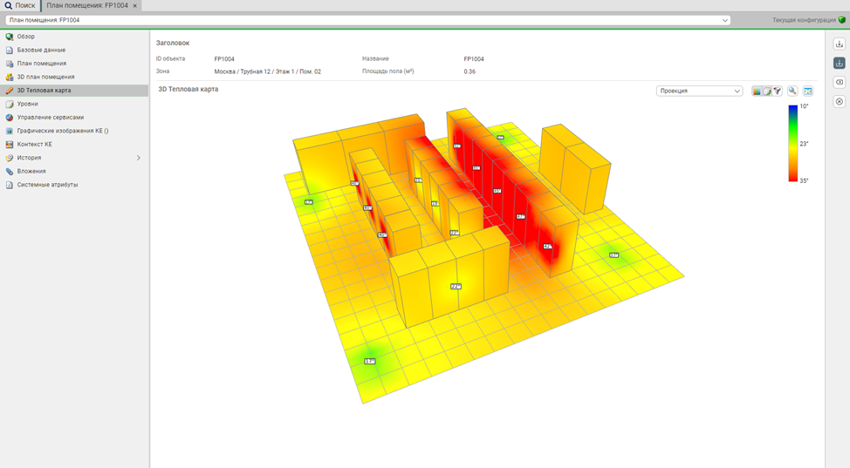850x468 pixels.
Task: Click sensor label on front rack row
Action: click(456, 287)
